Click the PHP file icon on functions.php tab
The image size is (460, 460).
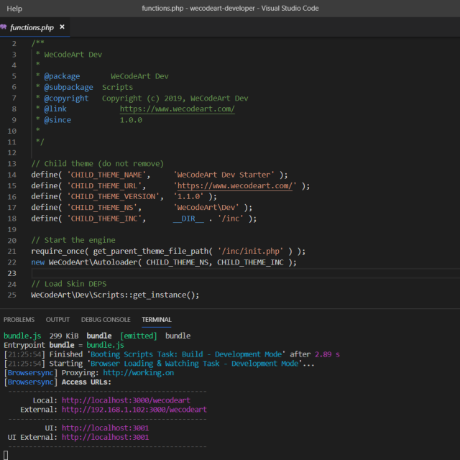point(4,27)
